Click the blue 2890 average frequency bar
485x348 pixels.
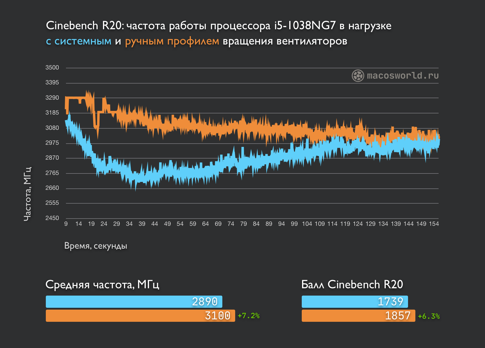coord(134,302)
